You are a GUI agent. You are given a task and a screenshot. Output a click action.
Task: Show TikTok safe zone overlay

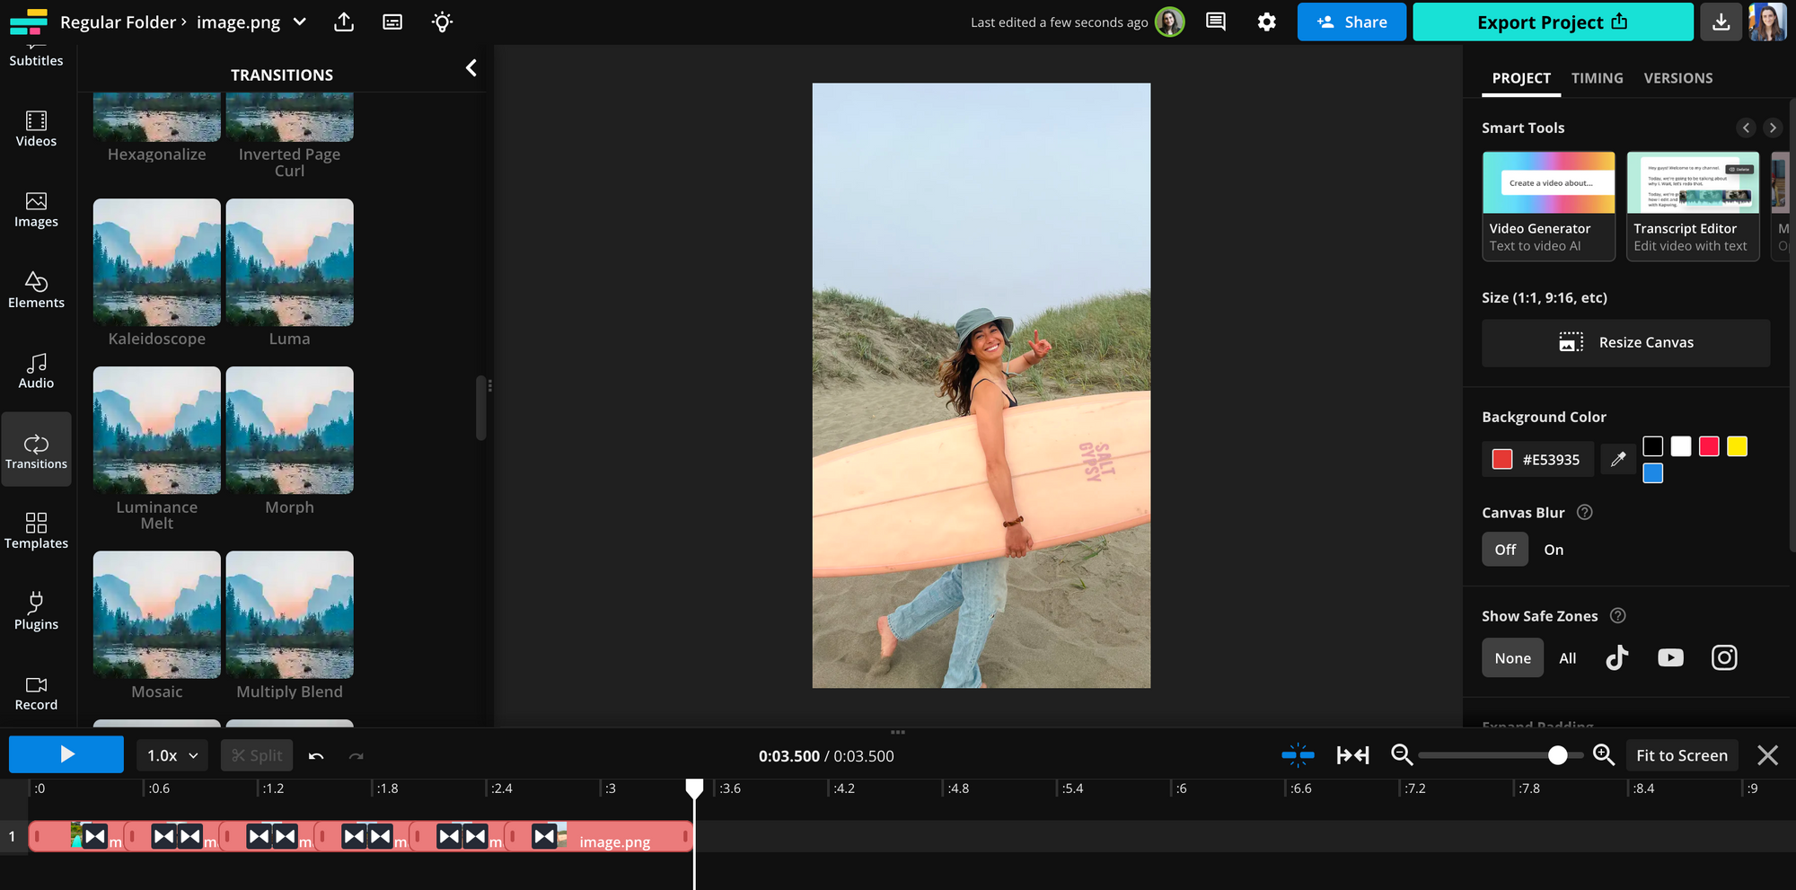(1616, 657)
